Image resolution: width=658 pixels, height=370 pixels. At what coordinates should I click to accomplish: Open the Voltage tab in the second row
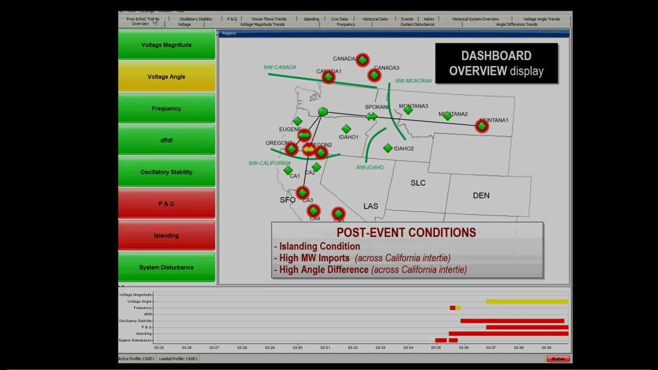184,24
